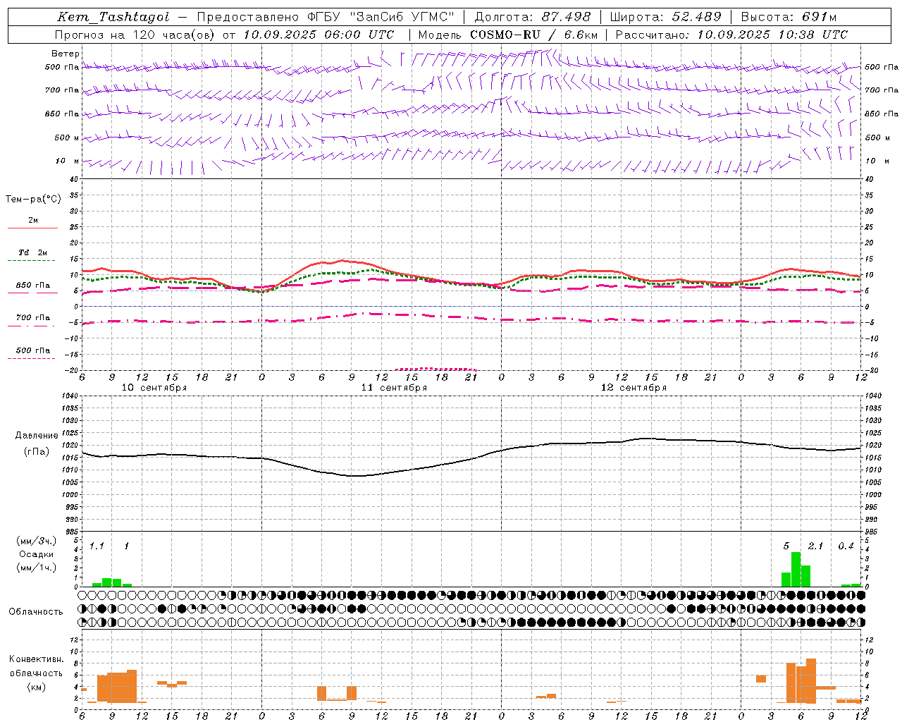Click the '2.1' precipitation amount value

(815, 546)
